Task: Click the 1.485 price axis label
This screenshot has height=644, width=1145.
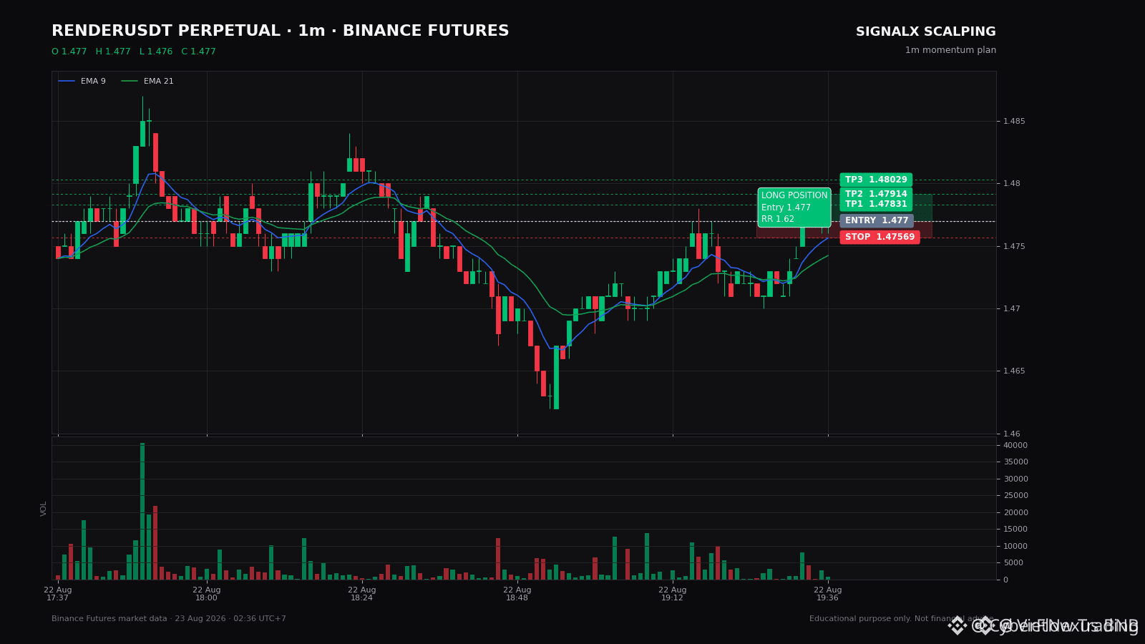Action: tap(1014, 122)
